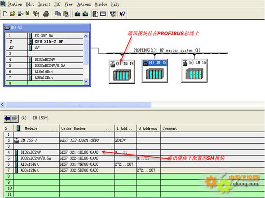This screenshot has width=265, height=198.
Task: Select PS 307 5A in rack slot 1
Action: click(44, 35)
